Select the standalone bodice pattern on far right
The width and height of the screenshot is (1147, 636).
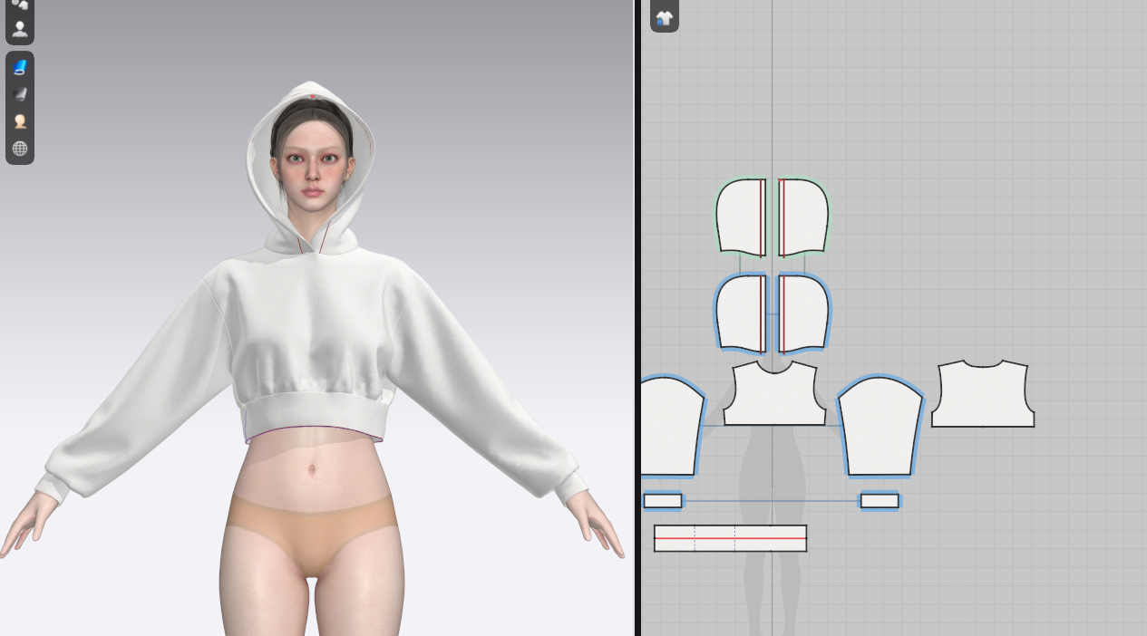(x=983, y=397)
